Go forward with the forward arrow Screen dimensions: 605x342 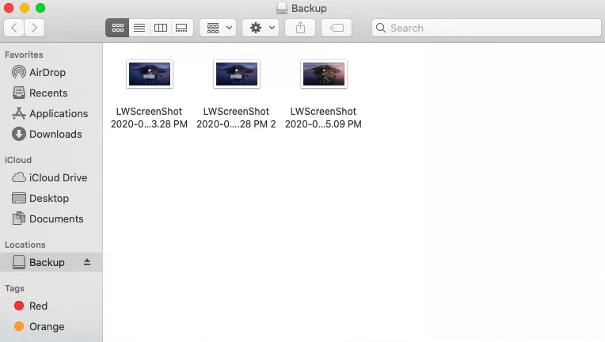click(34, 28)
